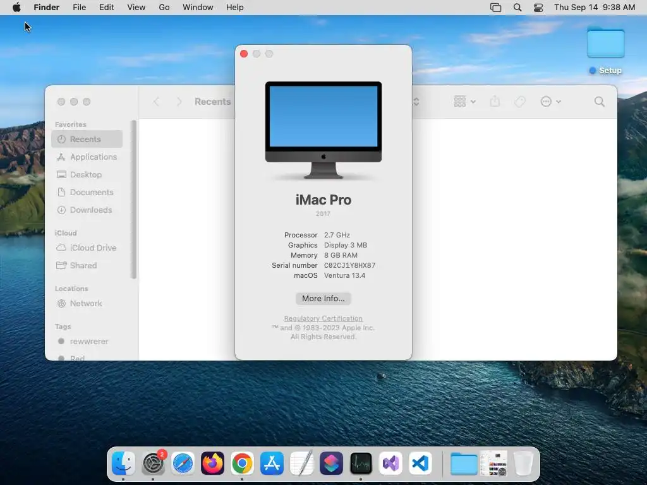Open the Finder Action ellipsis menu

(x=550, y=102)
